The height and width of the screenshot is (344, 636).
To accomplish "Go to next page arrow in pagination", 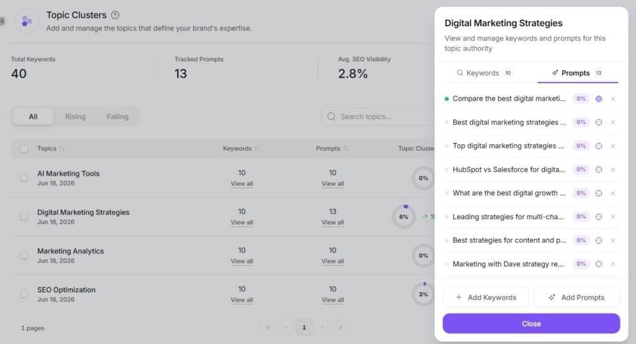I will [322, 327].
